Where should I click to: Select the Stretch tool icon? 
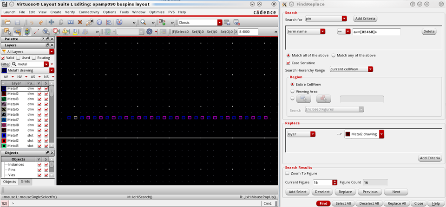pos(71,22)
